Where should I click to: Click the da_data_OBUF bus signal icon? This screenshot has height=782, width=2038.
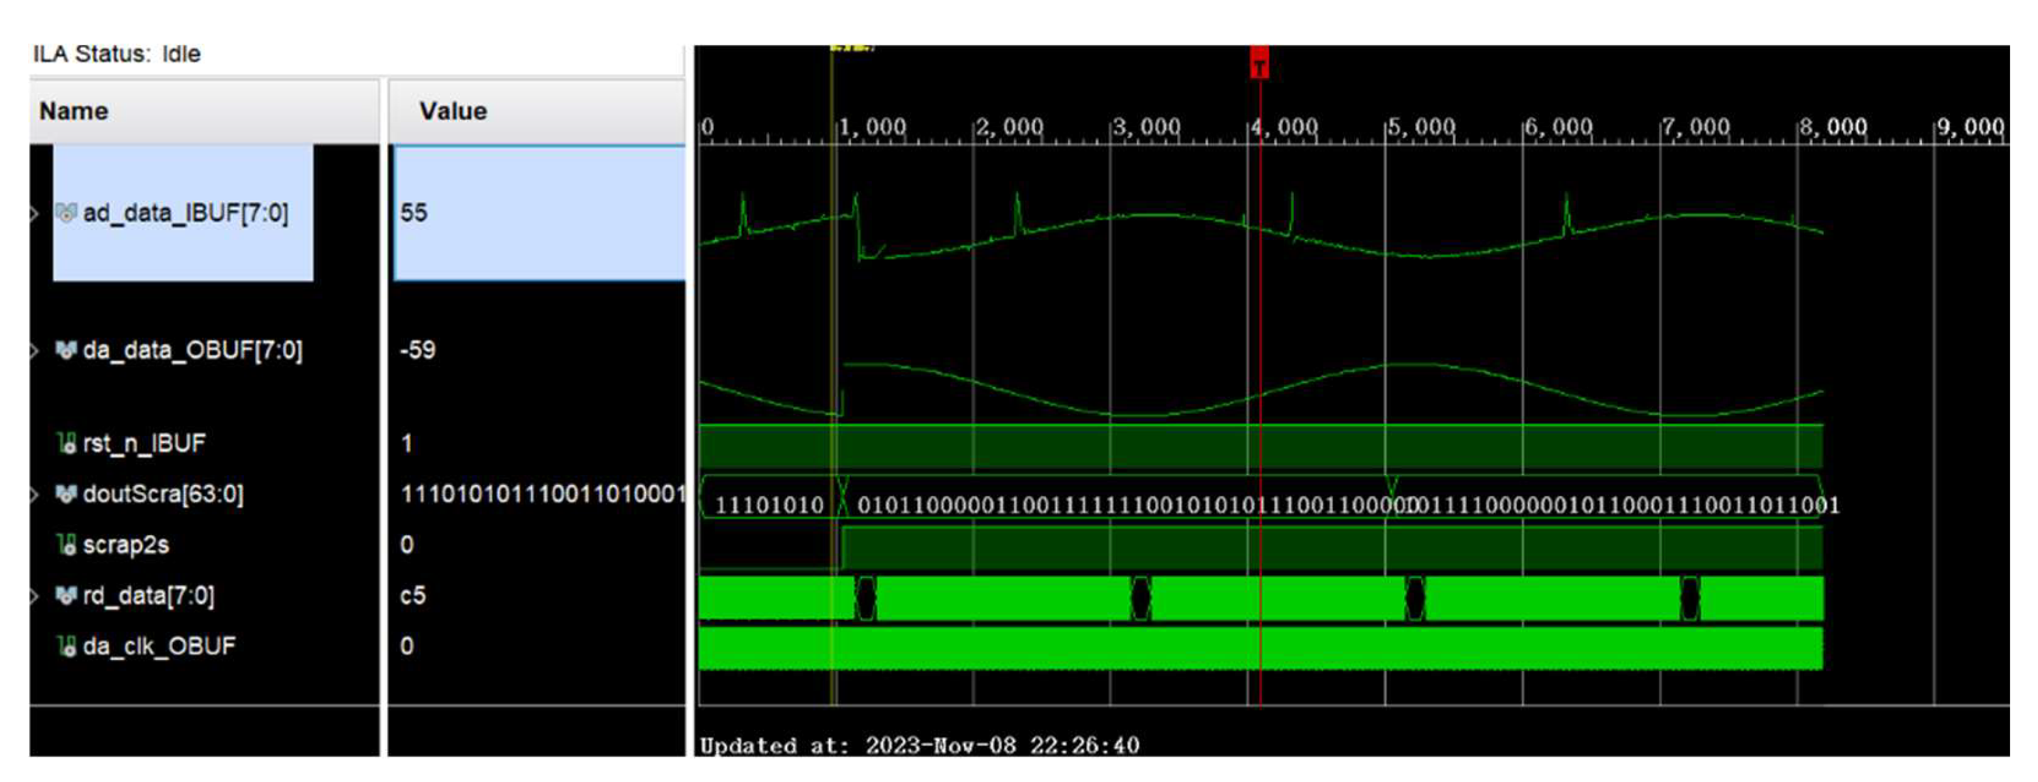(66, 349)
